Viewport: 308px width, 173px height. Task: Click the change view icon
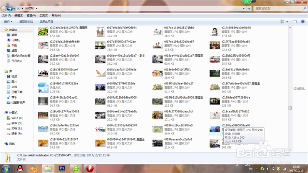click(x=282, y=22)
